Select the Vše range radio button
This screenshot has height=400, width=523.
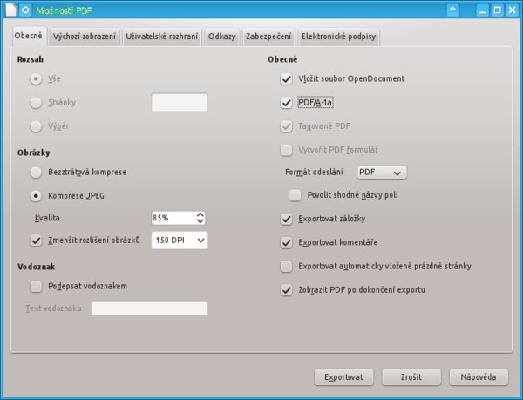(36, 79)
